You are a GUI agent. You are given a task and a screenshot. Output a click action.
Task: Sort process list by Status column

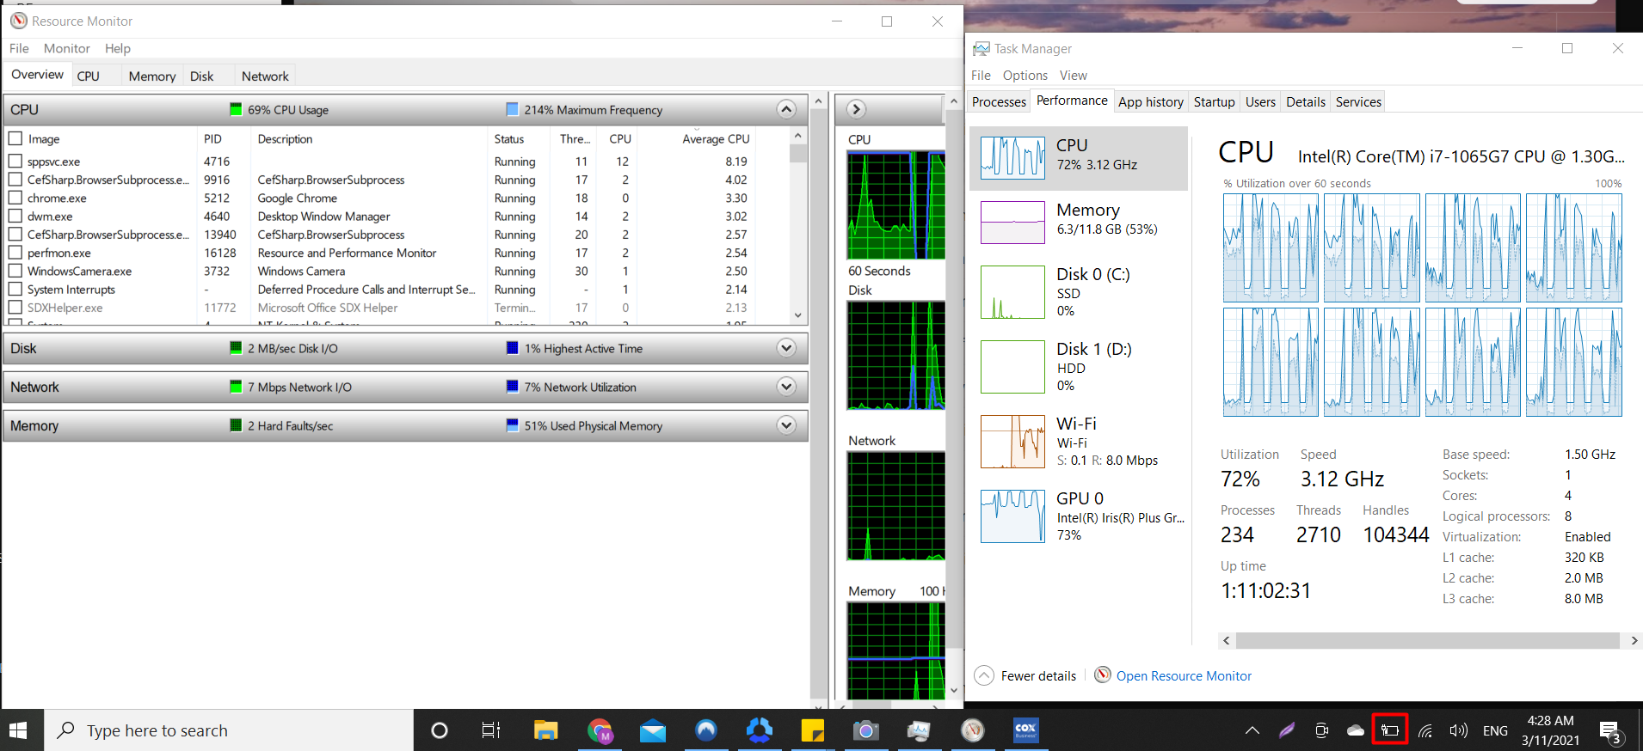[509, 139]
